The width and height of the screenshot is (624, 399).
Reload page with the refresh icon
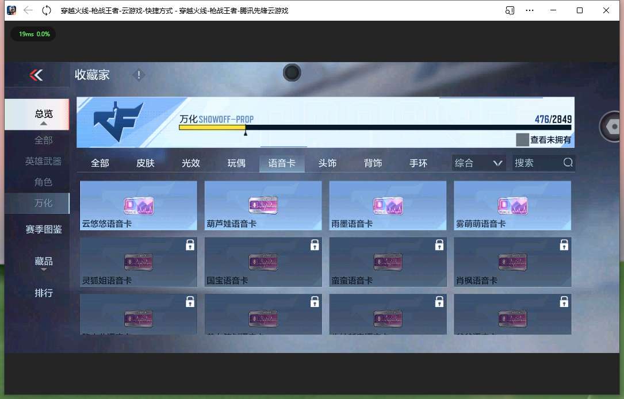coord(47,10)
